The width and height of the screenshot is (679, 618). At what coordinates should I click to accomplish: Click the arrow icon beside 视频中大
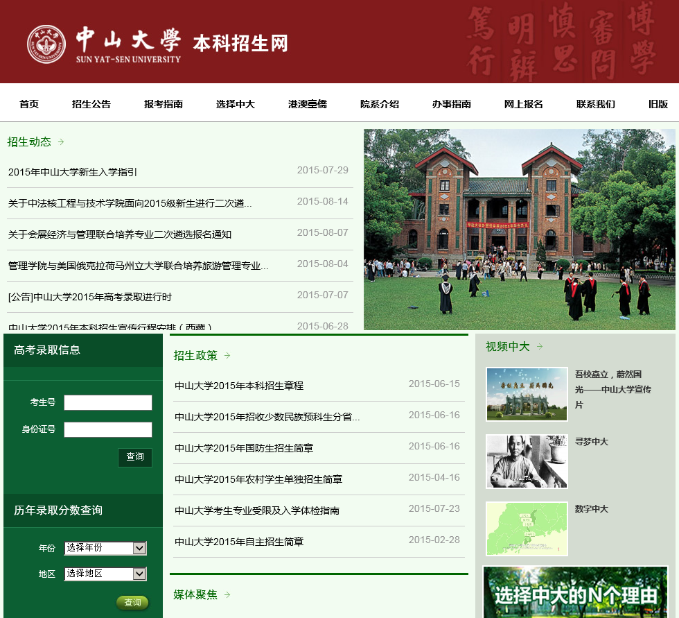[x=540, y=346]
